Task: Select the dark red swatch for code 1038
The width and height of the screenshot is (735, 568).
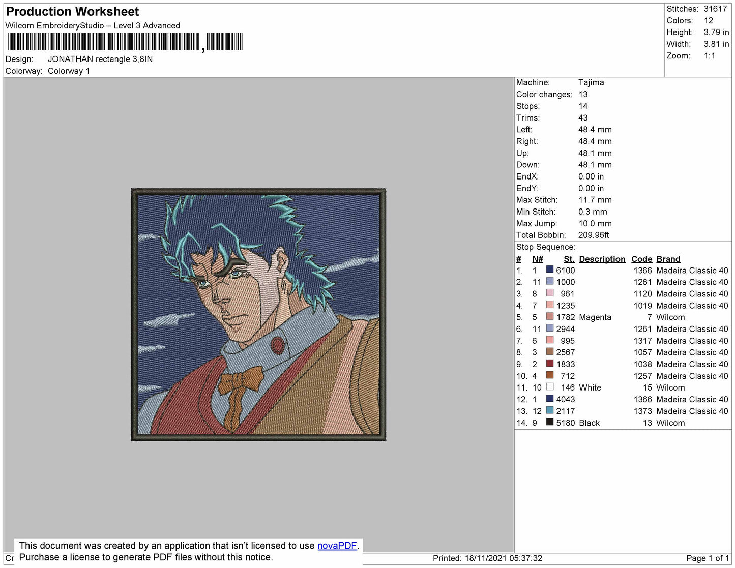Action: (550, 363)
